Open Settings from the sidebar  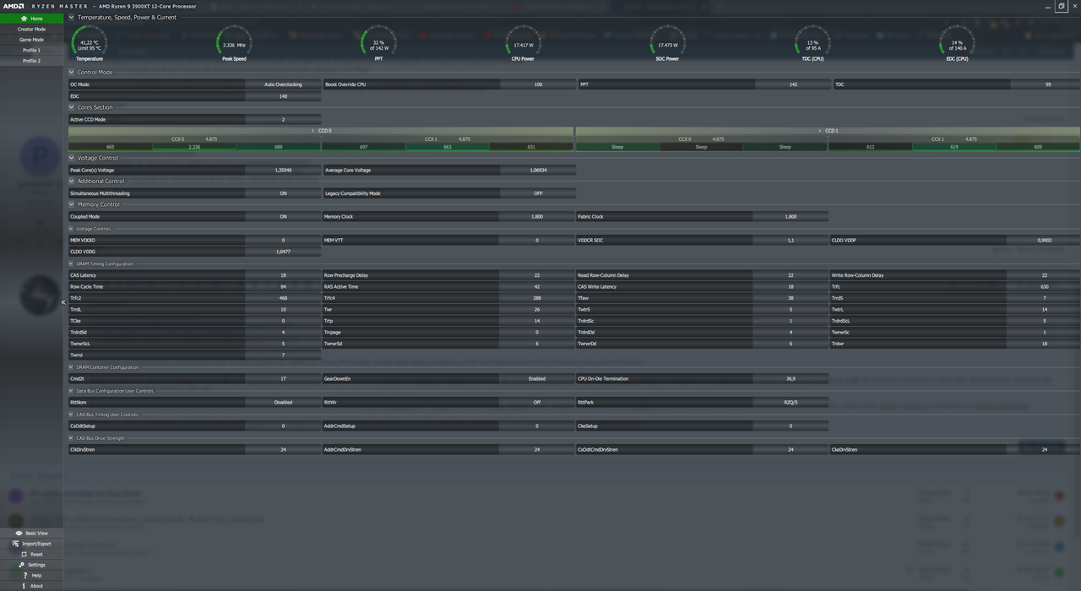click(x=31, y=565)
